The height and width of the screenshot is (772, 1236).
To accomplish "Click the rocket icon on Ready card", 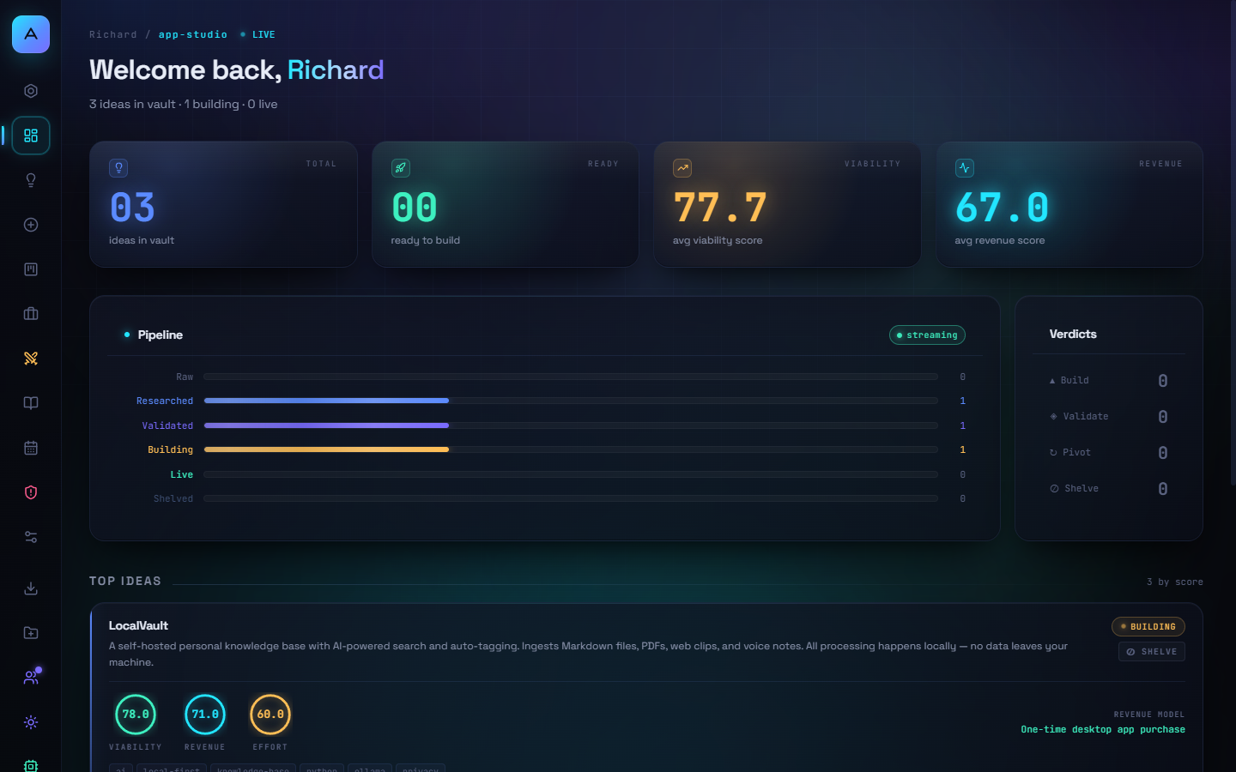I will coord(401,168).
